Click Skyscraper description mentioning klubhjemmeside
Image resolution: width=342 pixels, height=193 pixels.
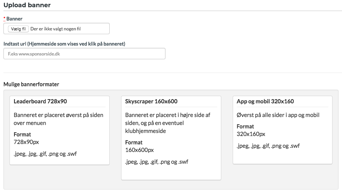click(x=168, y=123)
